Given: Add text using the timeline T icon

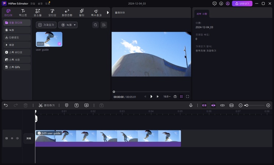Looking at the screenshot, I should (77, 105).
